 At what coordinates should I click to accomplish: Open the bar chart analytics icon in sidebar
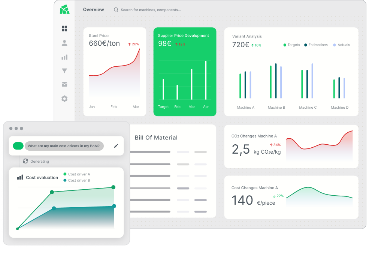[x=64, y=57]
